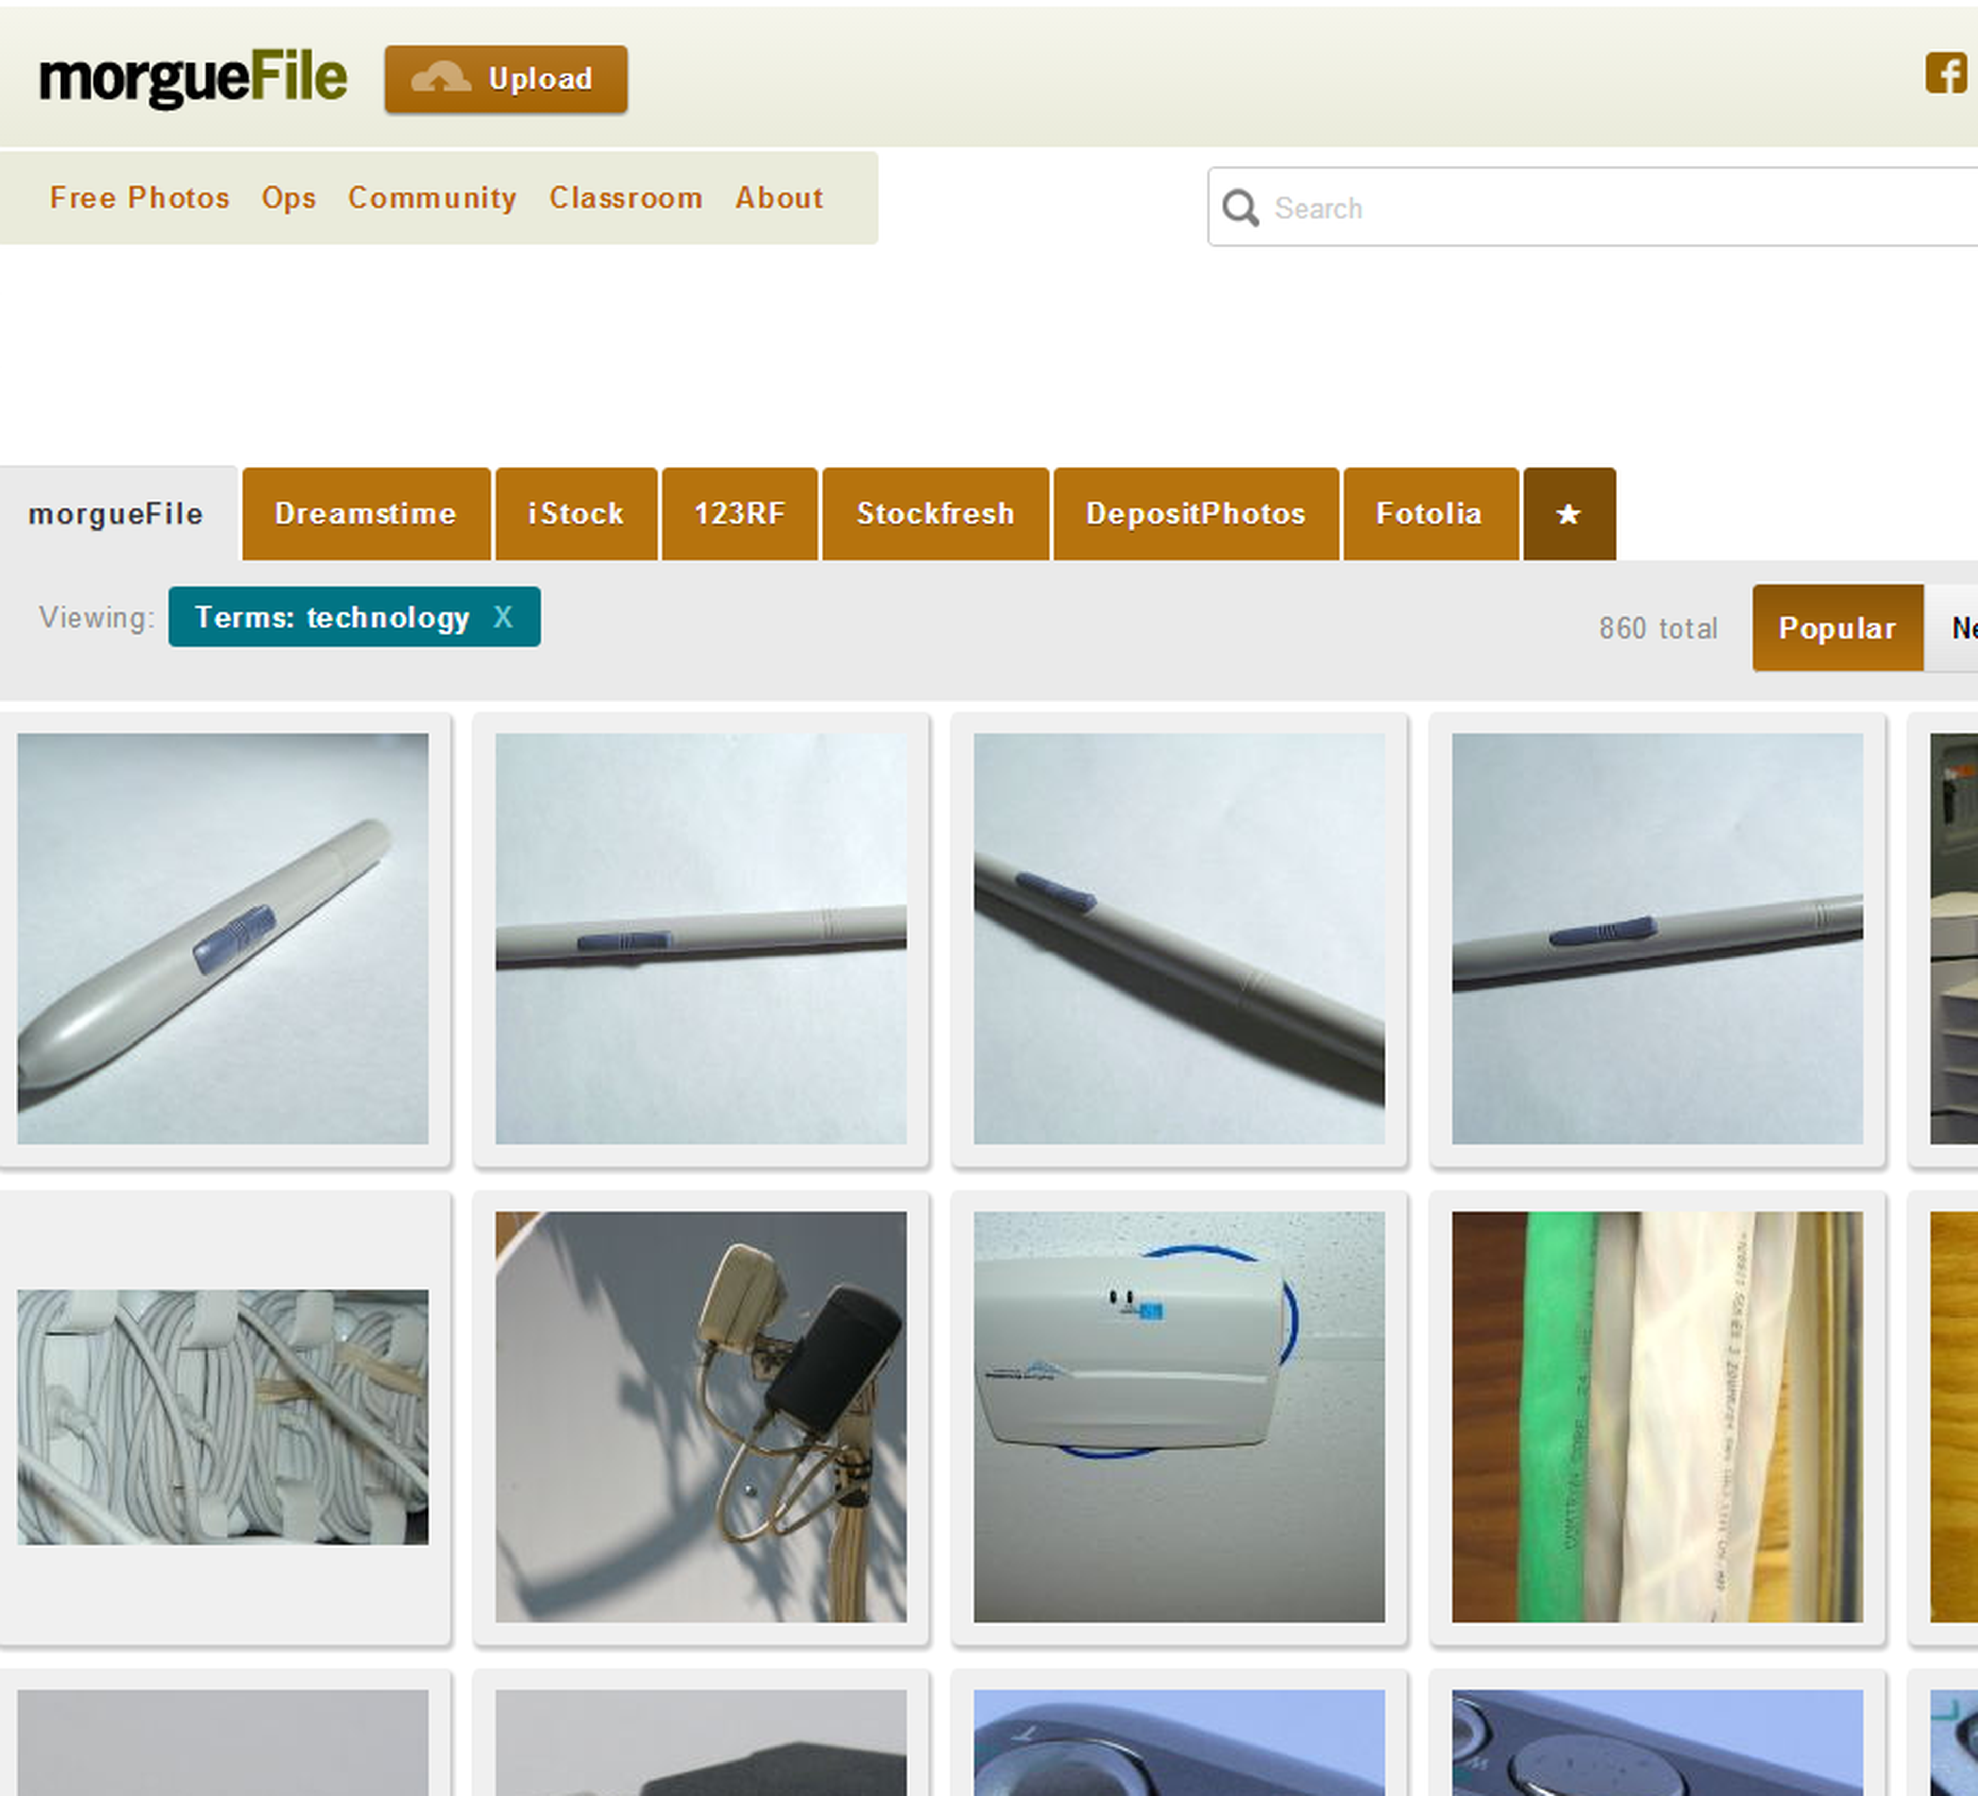Switch to the Fotolia tab
Screen dimensions: 1978x1796
[1429, 514]
